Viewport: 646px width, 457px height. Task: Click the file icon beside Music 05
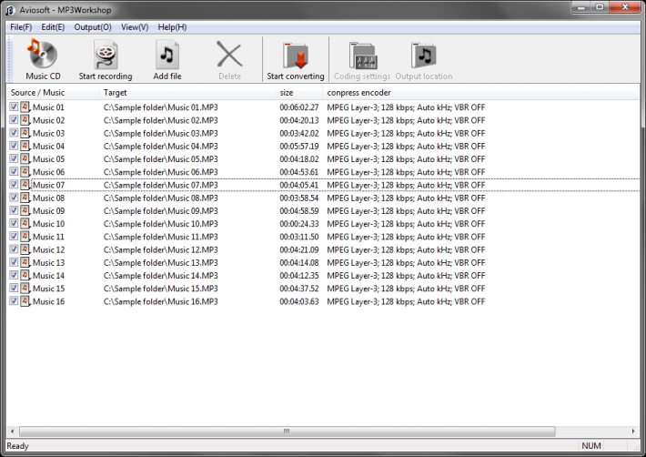pyautogui.click(x=25, y=158)
